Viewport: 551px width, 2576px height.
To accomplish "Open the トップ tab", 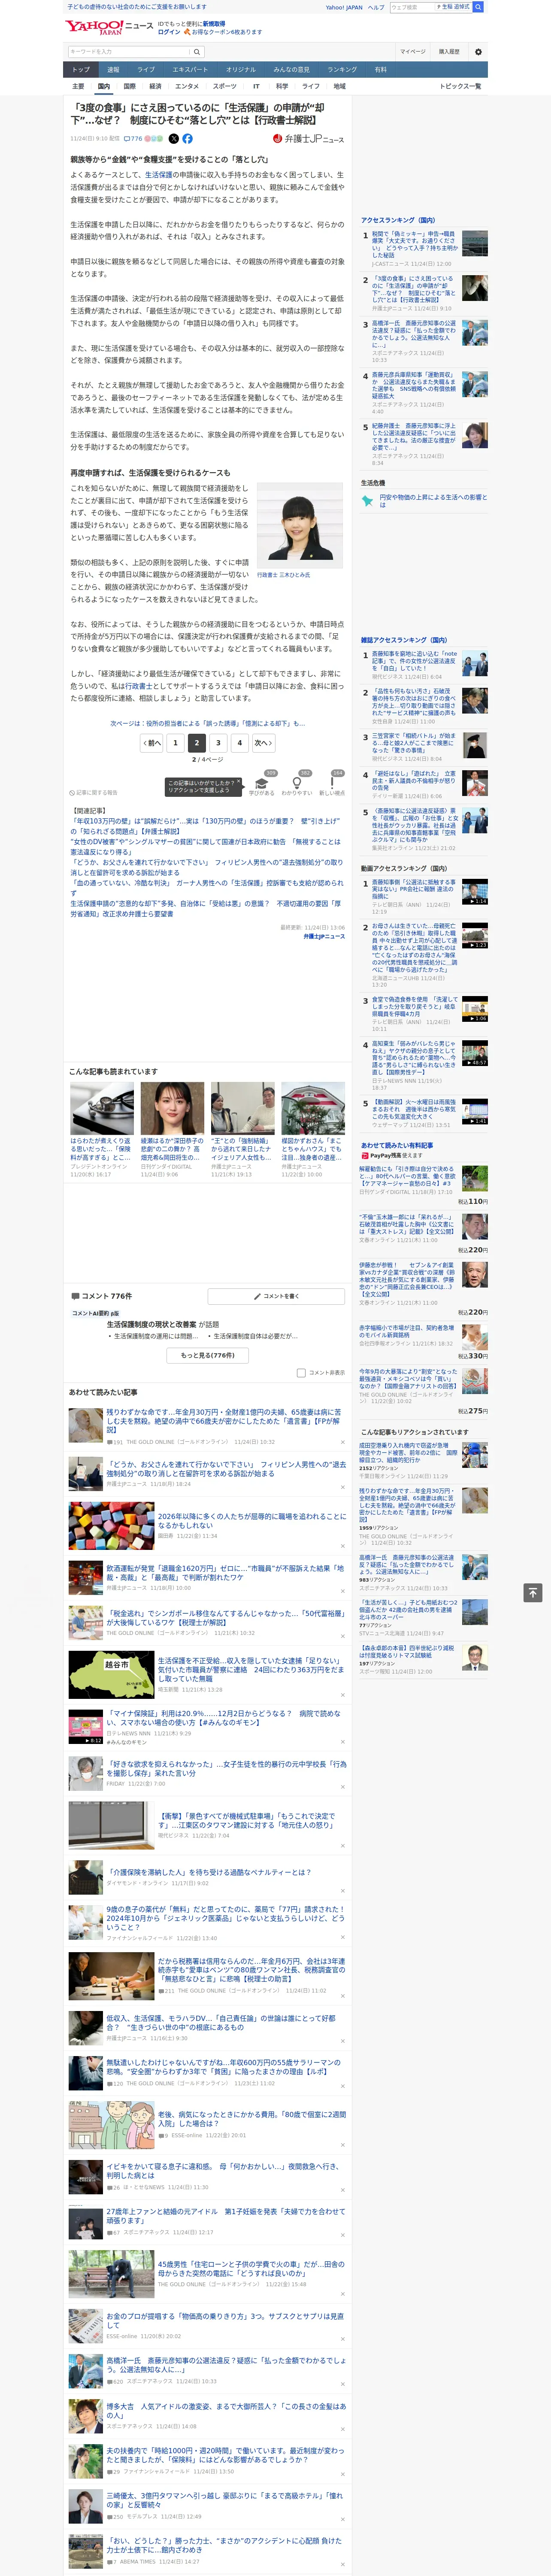I will [x=81, y=70].
